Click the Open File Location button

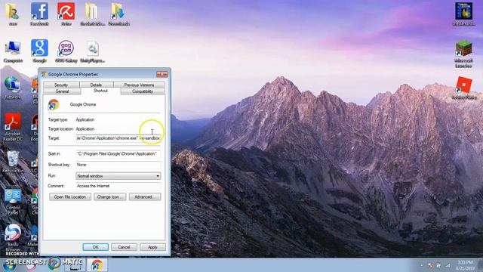[70, 196]
